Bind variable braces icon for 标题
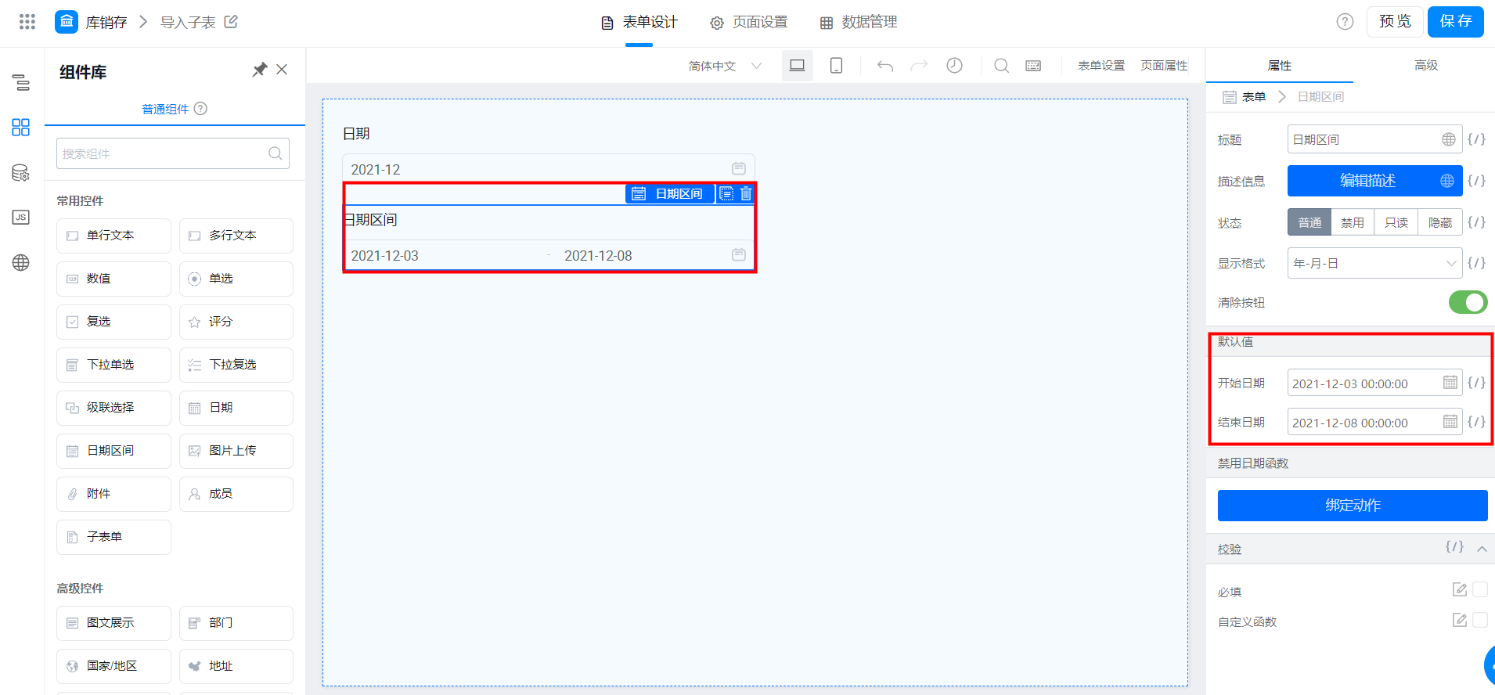The width and height of the screenshot is (1495, 695). 1476,139
